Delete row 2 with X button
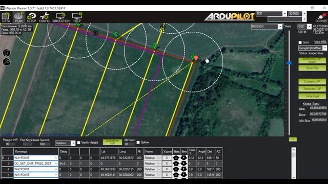328x184 pixels. [x=167, y=158]
